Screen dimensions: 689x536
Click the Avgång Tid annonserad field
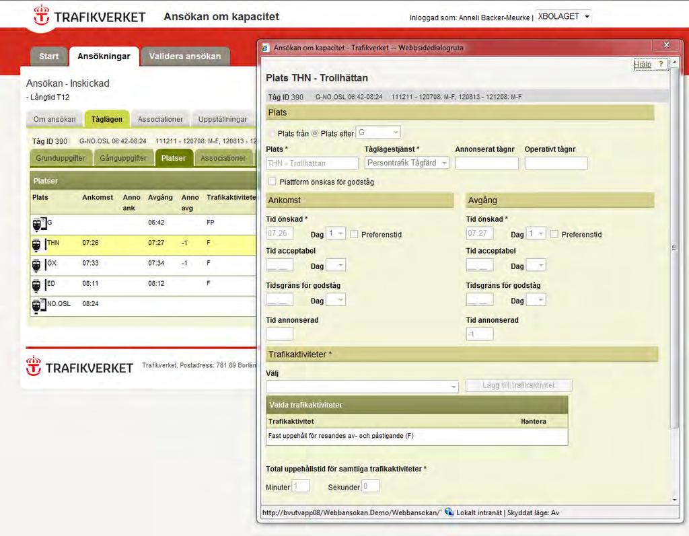pos(479,334)
